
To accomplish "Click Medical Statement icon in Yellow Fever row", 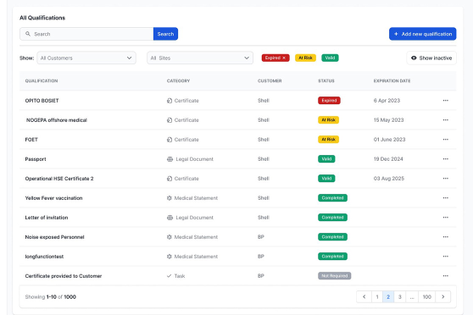I will tap(170, 198).
